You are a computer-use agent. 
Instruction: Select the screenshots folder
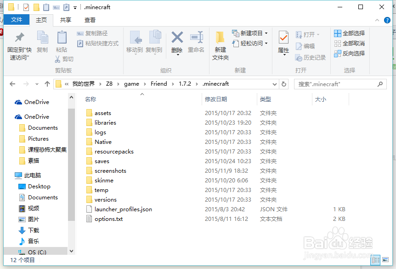[x=110, y=171]
